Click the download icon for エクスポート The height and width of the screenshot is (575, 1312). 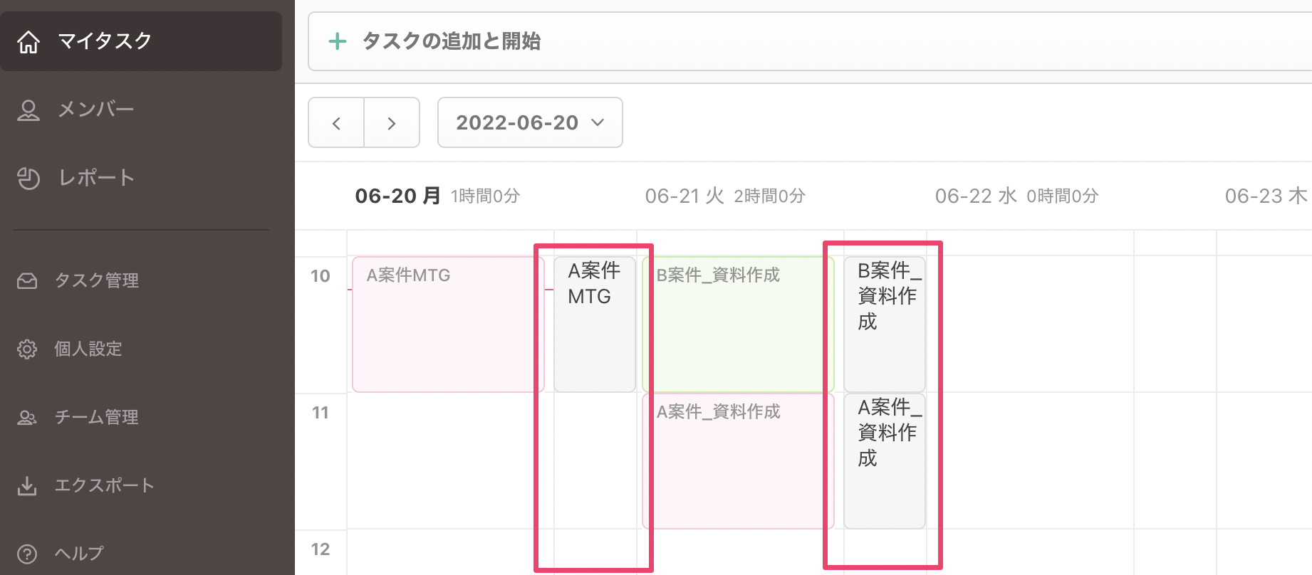(x=27, y=485)
